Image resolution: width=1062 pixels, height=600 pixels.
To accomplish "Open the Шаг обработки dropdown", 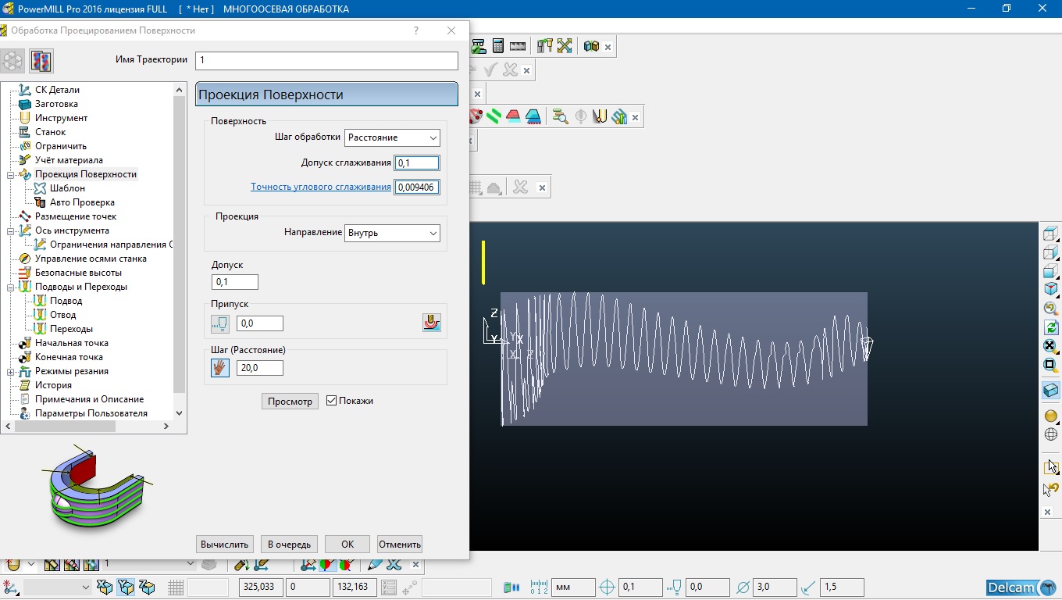I will pyautogui.click(x=392, y=137).
